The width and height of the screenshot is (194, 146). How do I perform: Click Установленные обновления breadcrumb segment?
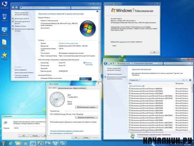pos(143,64)
